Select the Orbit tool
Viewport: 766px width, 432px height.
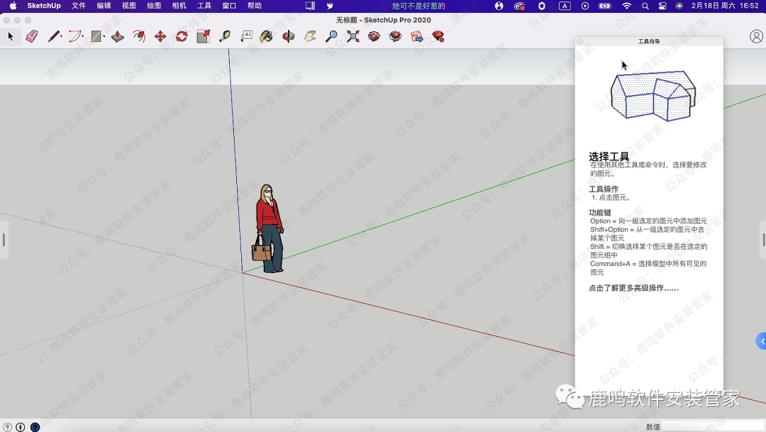tap(288, 36)
